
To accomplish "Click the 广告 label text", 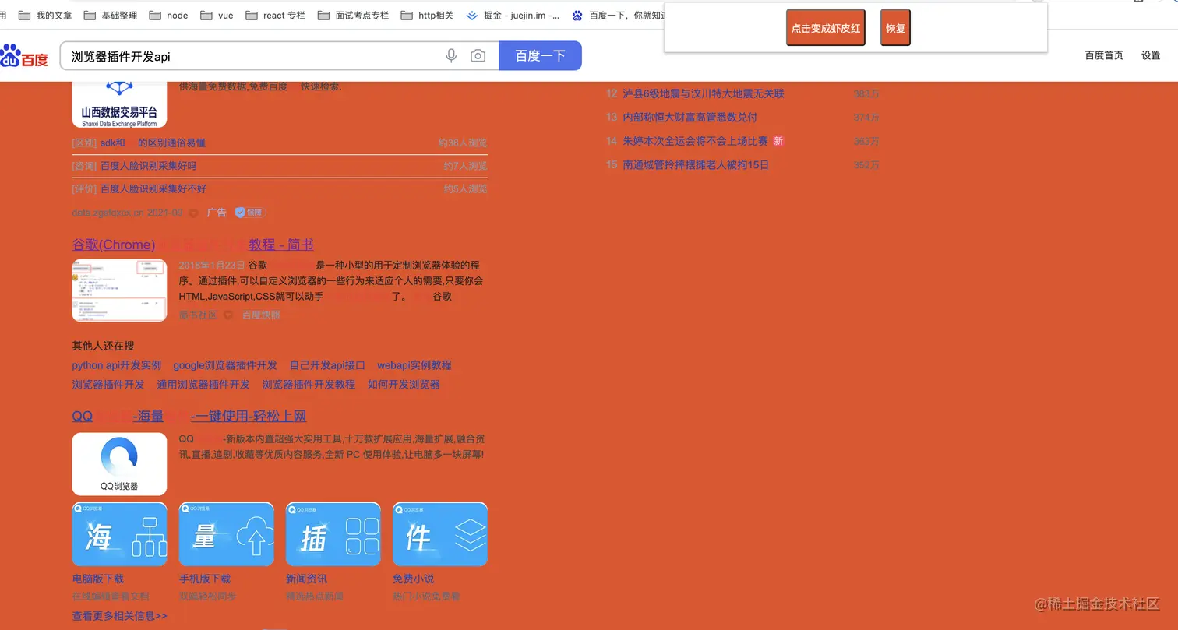I will click(x=217, y=213).
